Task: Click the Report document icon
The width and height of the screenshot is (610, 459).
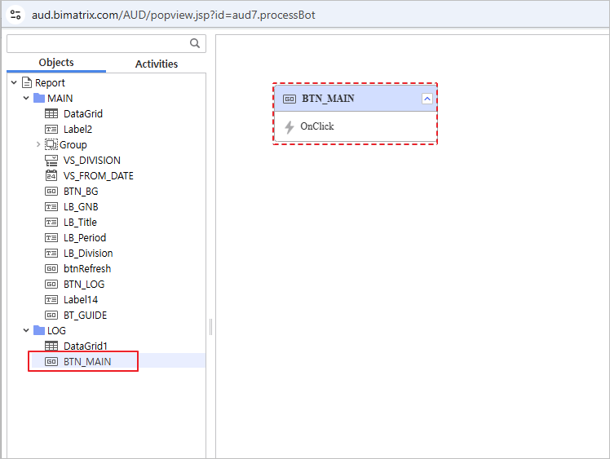Action: click(27, 83)
